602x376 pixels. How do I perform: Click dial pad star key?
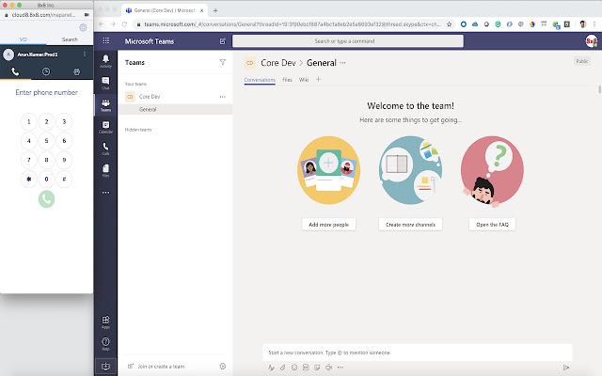29,179
